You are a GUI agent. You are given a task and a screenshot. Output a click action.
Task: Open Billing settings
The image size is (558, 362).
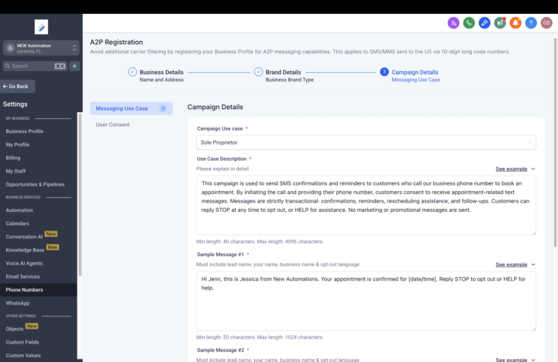[x=13, y=158]
